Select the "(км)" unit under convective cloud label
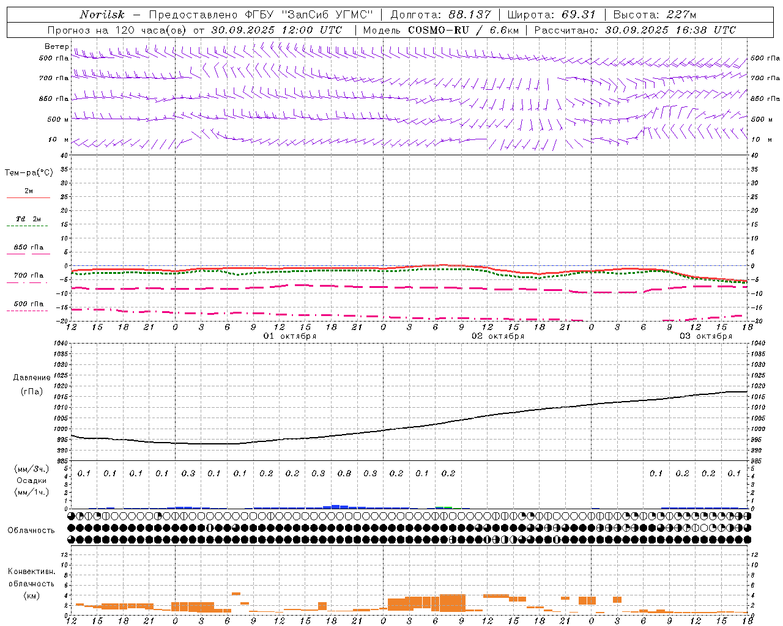 (x=31, y=595)
